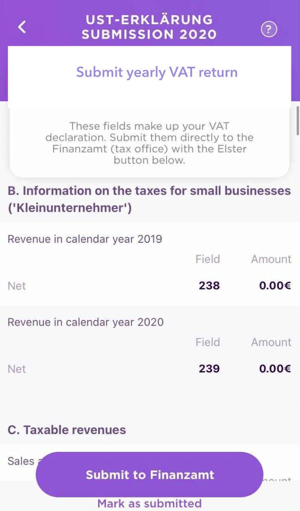Screen dimensions: 300x511
Task: Go back using the left chevron
Action: 22,27
